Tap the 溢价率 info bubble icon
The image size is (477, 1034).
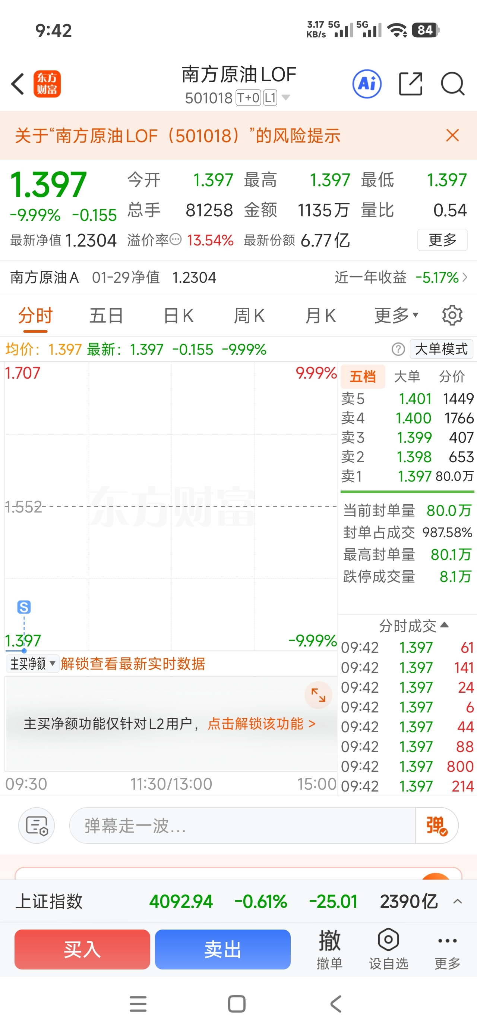176,239
